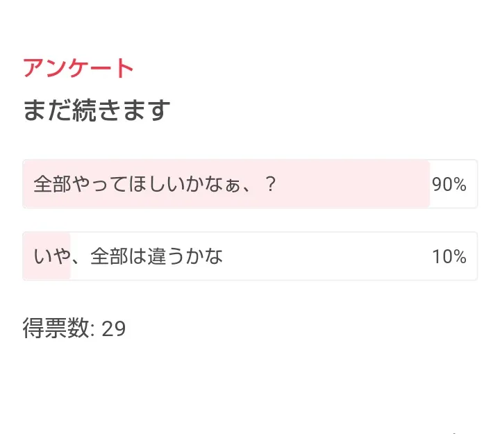
Task: Click the poll title "まだ続きます"
Action: [97, 110]
